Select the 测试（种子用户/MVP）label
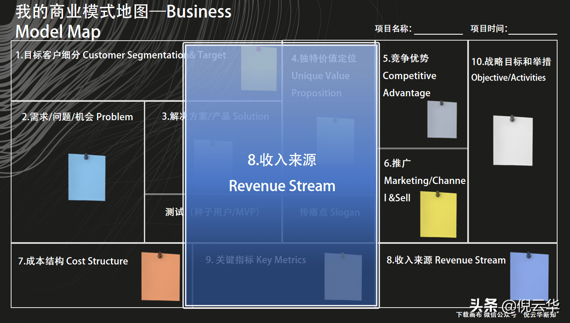This screenshot has height=323, width=570. pos(212,212)
